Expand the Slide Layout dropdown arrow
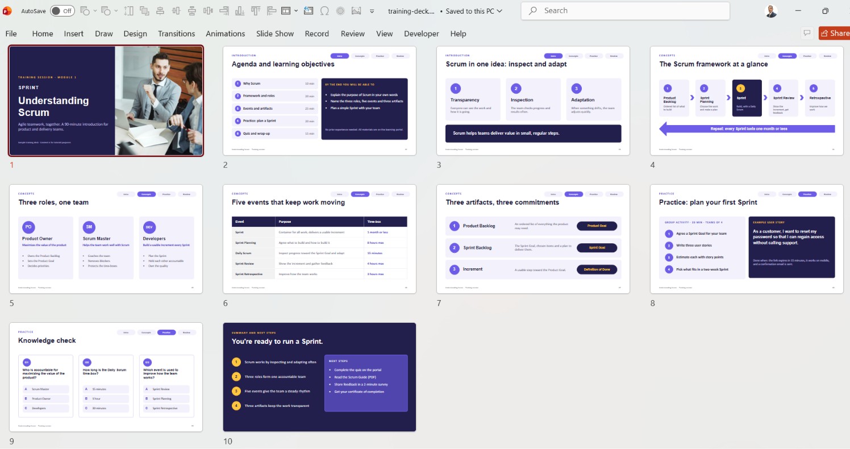The image size is (850, 449). [296, 11]
